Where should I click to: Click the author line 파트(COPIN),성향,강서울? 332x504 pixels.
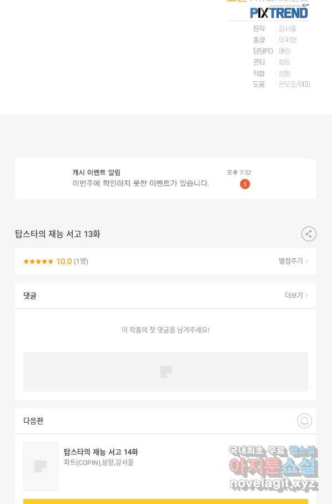98,462
